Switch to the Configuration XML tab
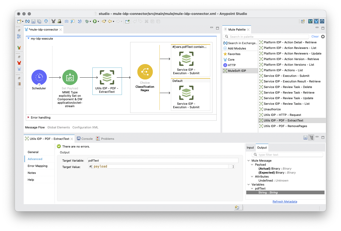 click(x=85, y=127)
